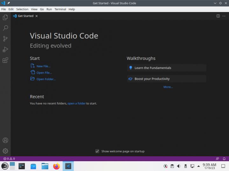
Task: Expand the More... walkthroughs link
Action: click(x=168, y=87)
